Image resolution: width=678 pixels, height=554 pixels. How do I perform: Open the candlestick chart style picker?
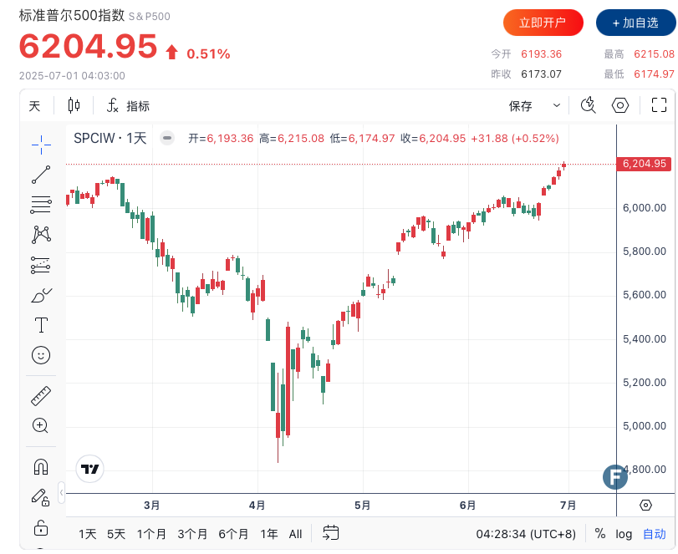74,105
